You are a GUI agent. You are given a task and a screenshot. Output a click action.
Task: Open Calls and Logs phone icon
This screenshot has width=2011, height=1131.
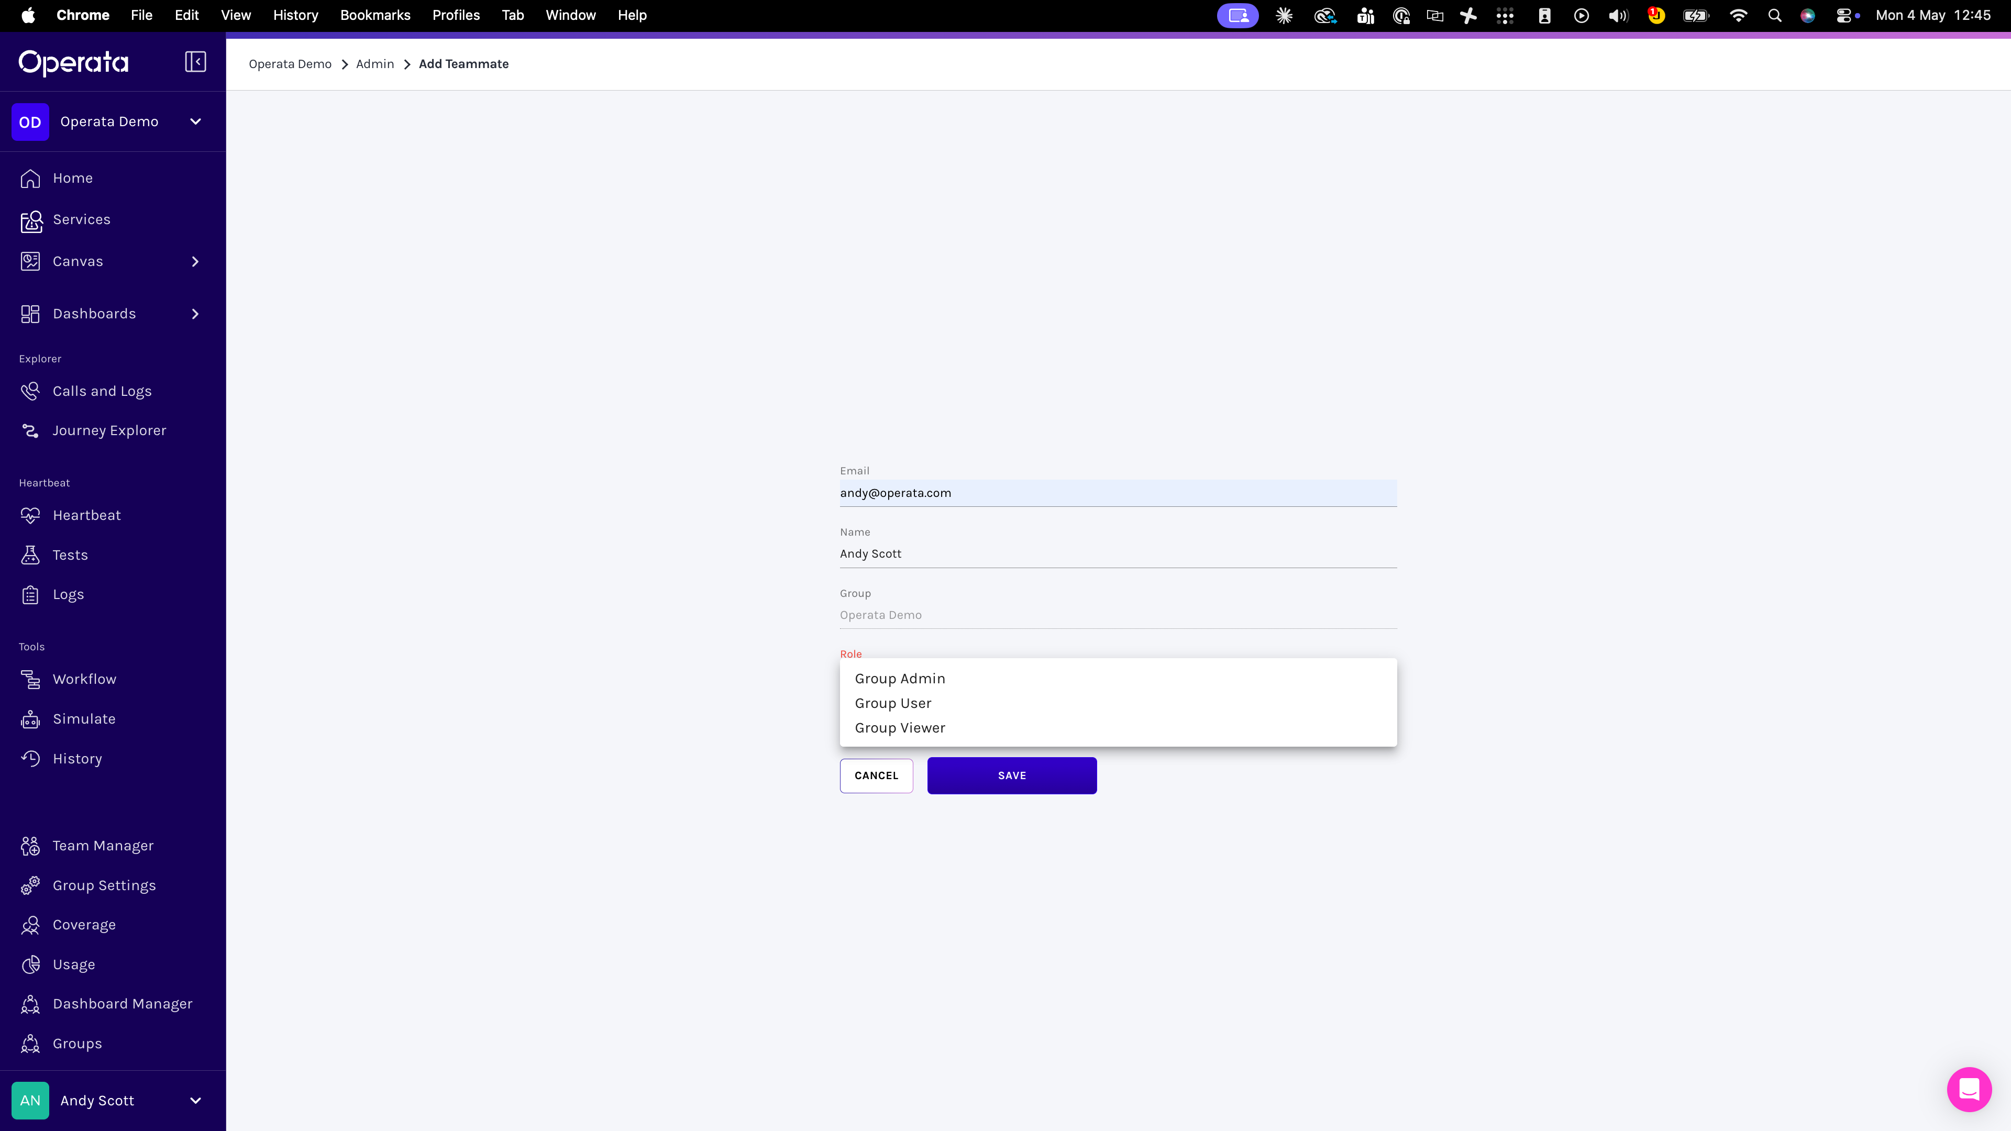click(x=30, y=391)
